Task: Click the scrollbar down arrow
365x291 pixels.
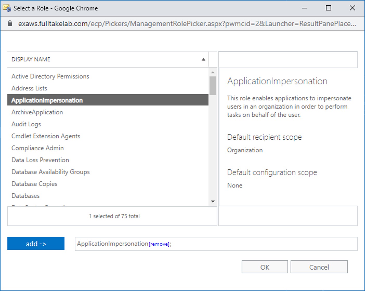Action: pyautogui.click(x=213, y=202)
